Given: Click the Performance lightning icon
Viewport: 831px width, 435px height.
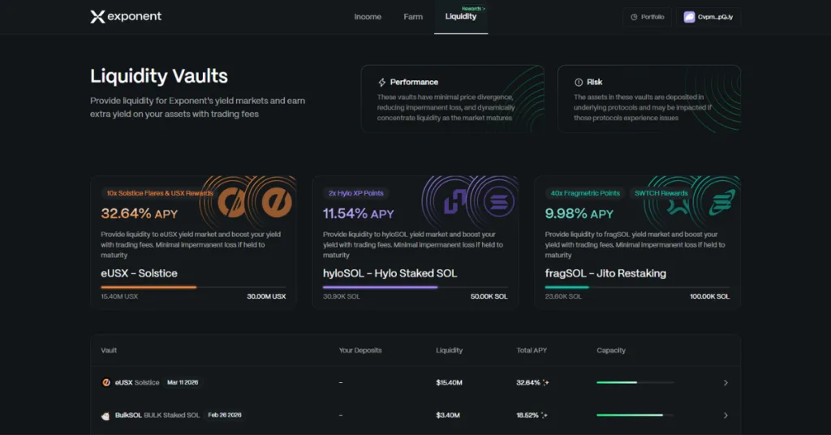Looking at the screenshot, I should [381, 82].
